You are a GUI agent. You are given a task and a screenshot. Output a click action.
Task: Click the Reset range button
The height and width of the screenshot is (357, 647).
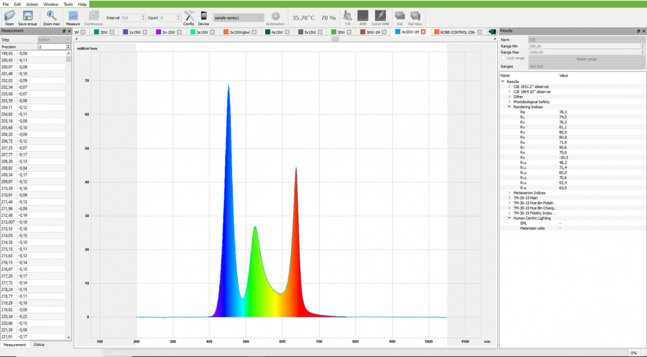[x=587, y=59]
